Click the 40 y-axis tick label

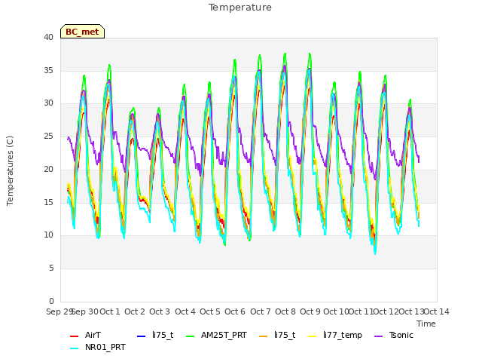click(48, 38)
